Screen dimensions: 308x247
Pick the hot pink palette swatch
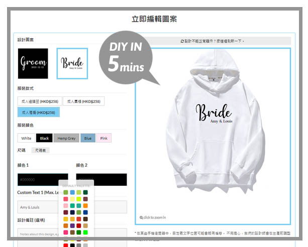click(66, 232)
